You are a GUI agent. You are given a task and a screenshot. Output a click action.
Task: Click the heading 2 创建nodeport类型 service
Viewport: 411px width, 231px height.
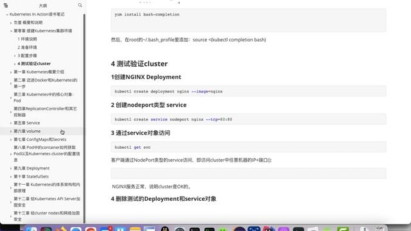[x=148, y=105]
